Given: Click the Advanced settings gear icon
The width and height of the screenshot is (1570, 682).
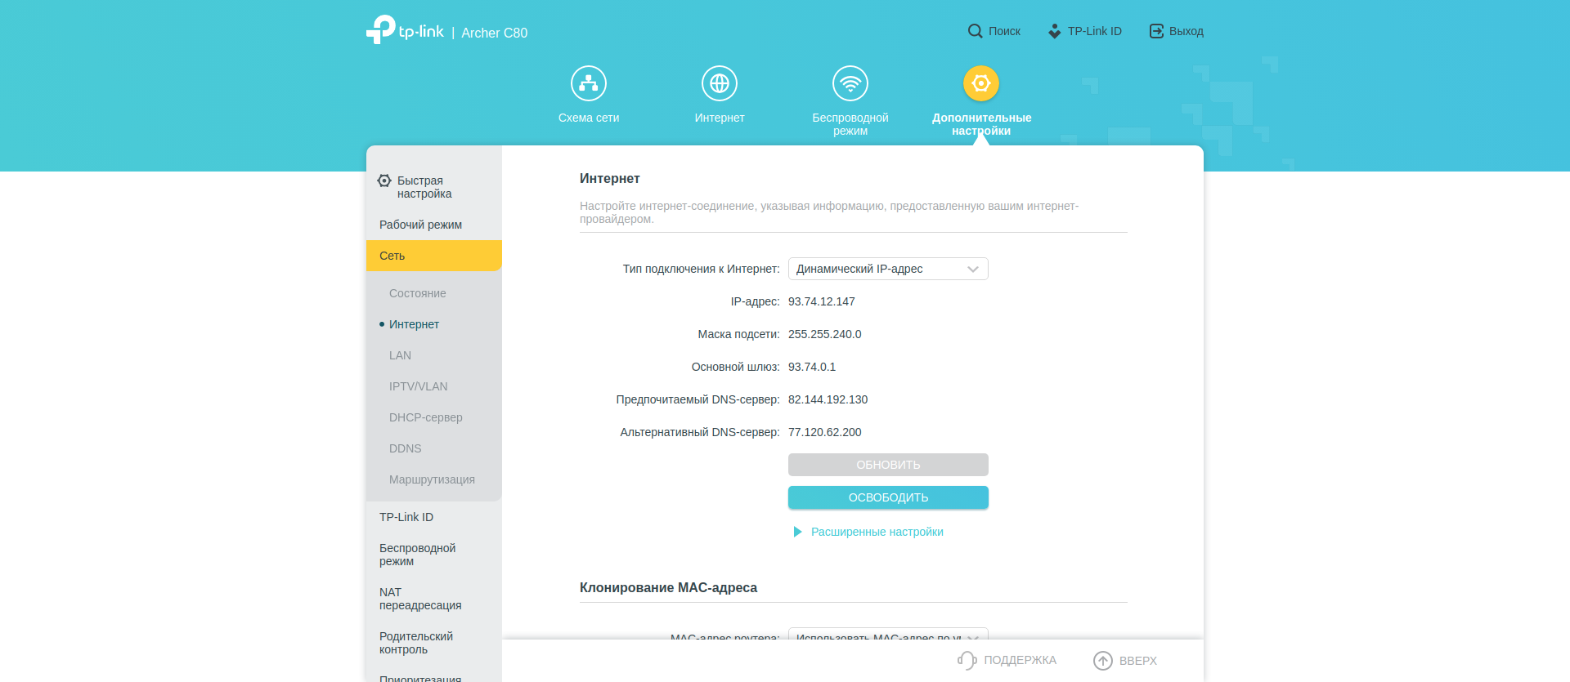Looking at the screenshot, I should click(x=981, y=83).
